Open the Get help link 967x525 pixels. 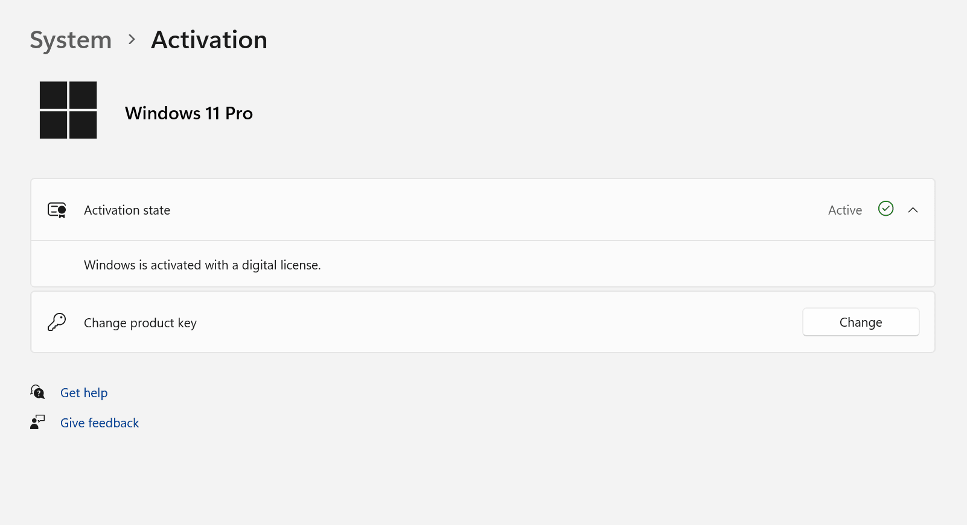click(x=84, y=393)
